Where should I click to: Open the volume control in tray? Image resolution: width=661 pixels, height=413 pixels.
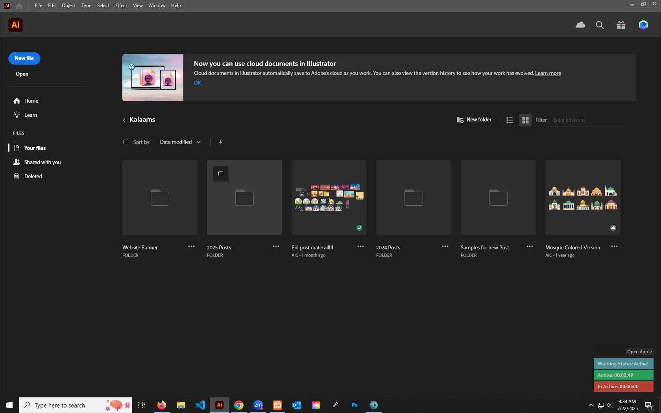click(610, 405)
